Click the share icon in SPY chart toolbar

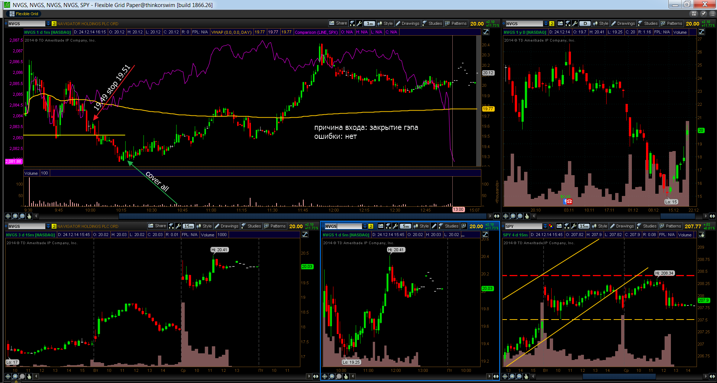[x=559, y=226]
